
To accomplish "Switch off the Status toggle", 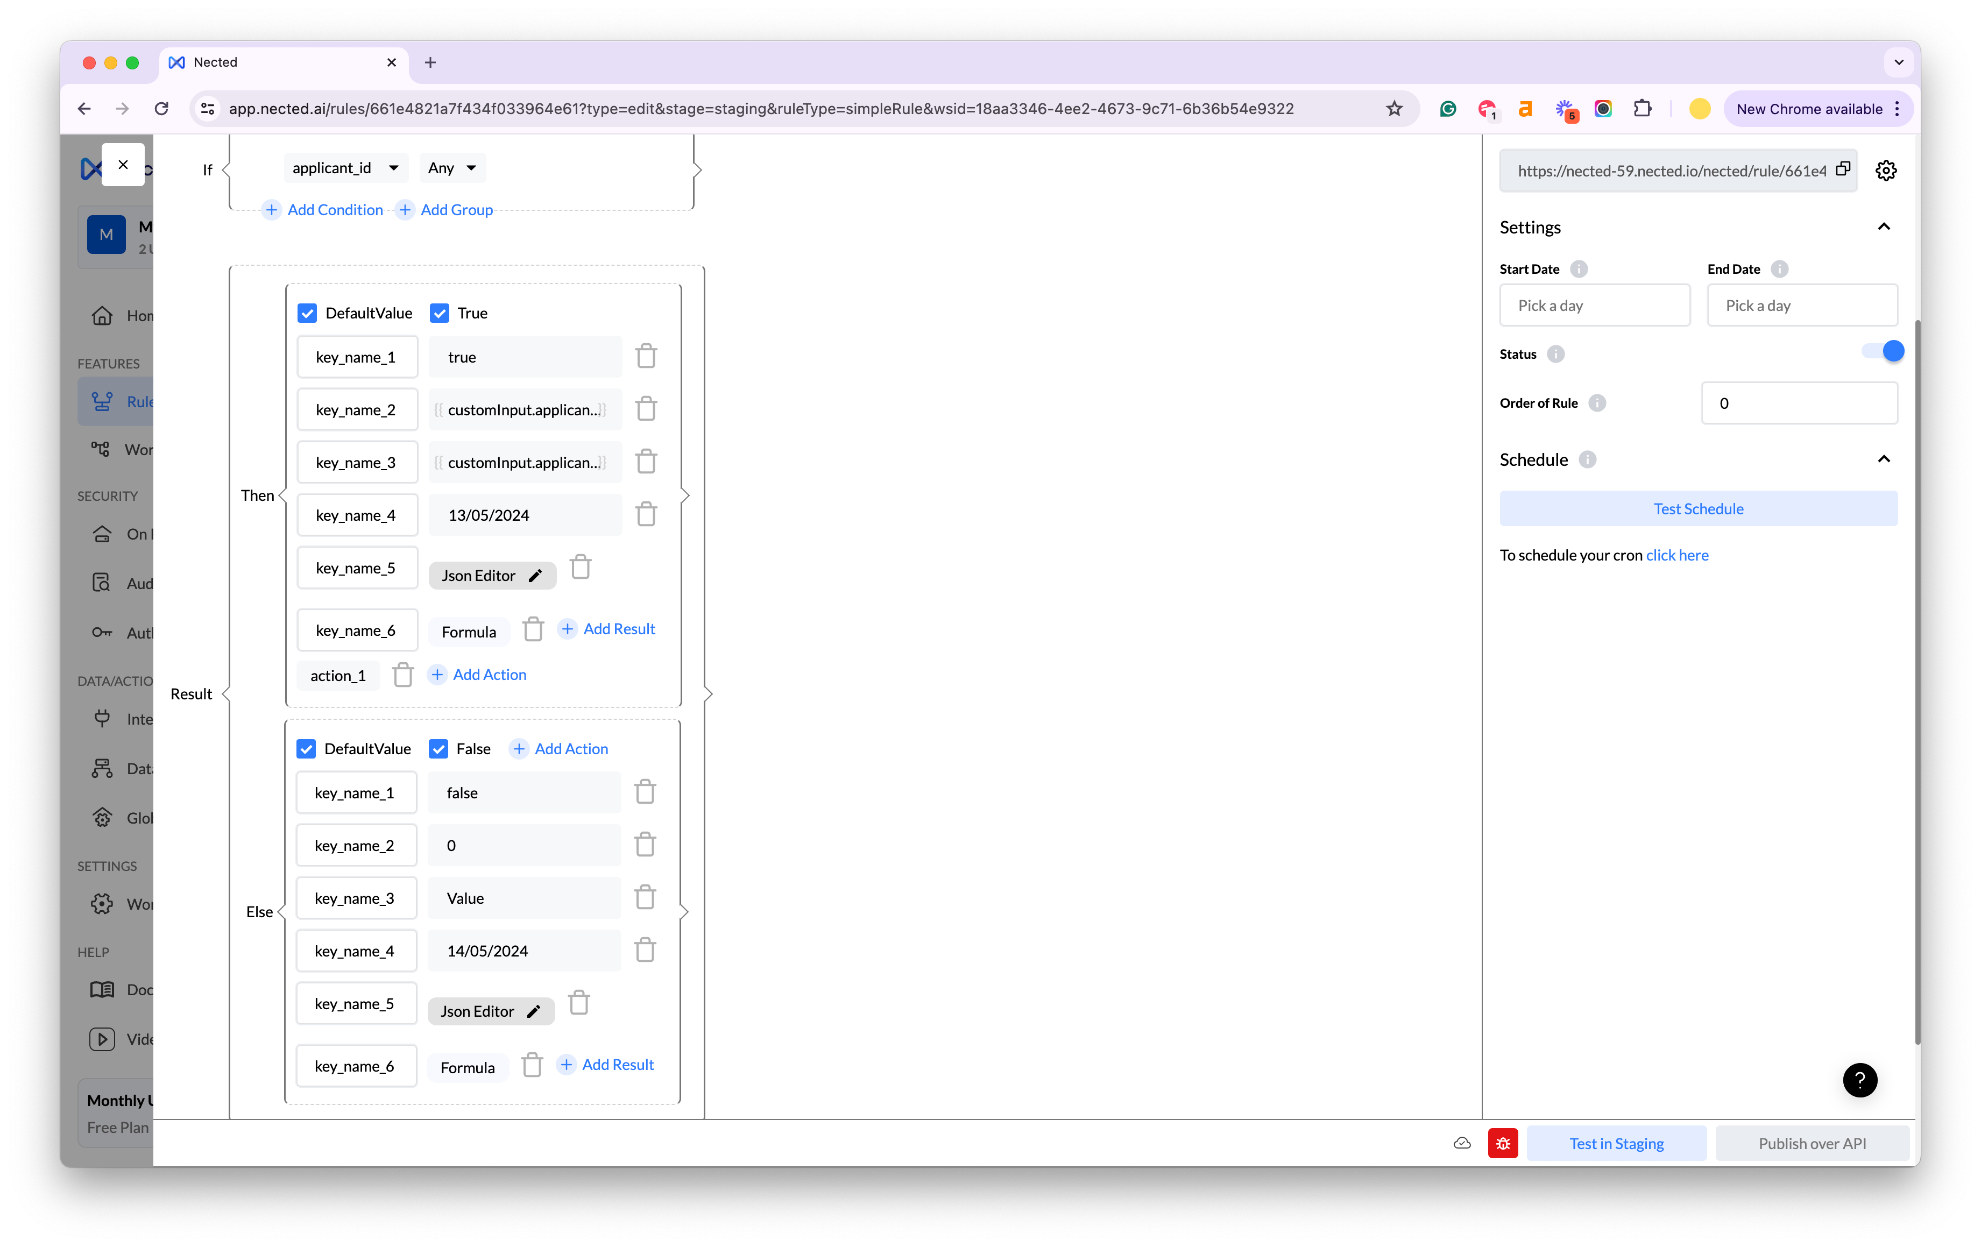I will pos(1883,352).
